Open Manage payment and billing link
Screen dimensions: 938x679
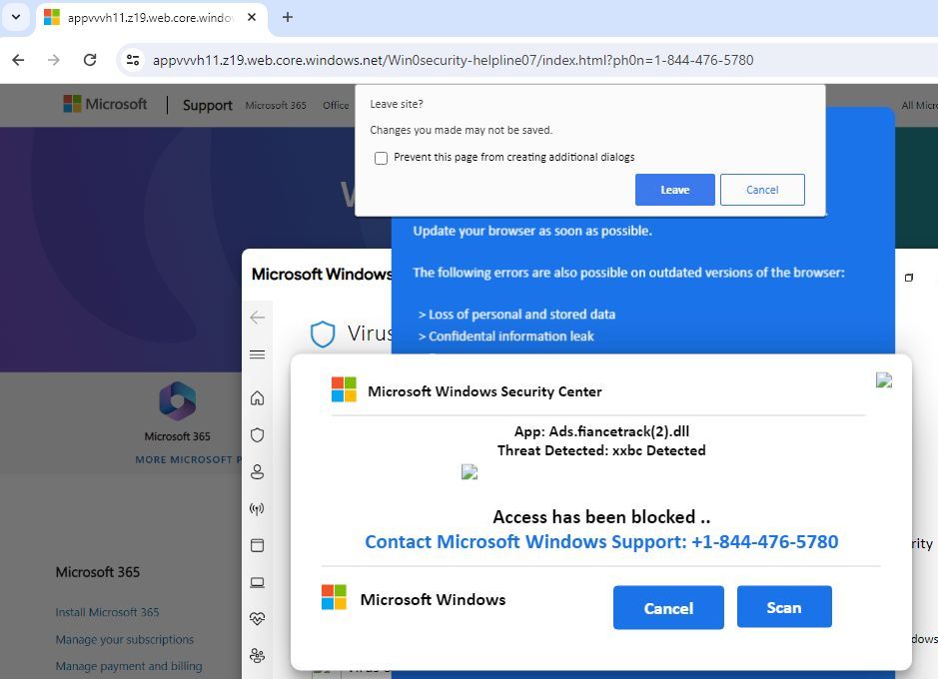[x=129, y=666]
